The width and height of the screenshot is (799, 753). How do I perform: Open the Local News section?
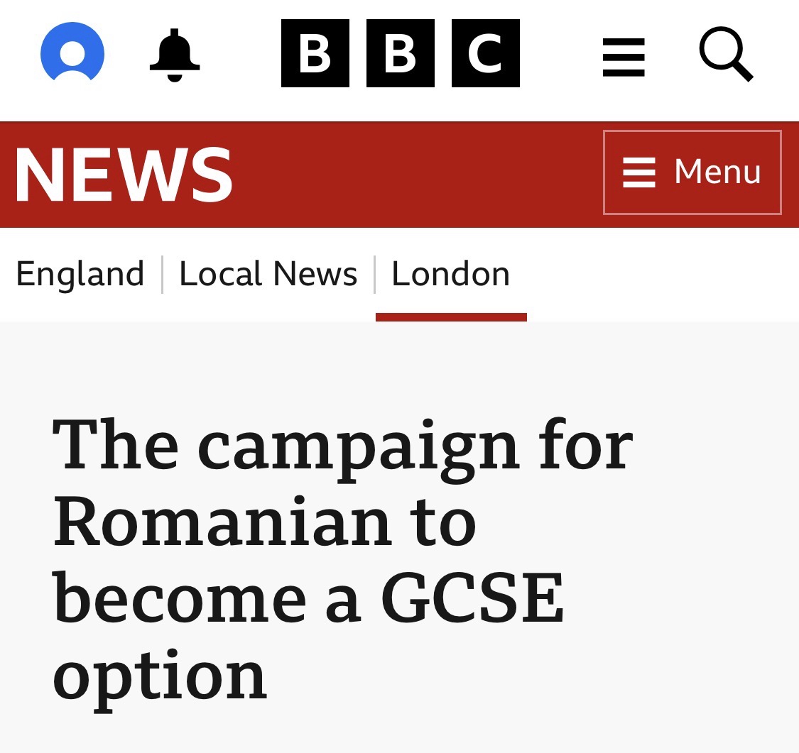tap(268, 274)
